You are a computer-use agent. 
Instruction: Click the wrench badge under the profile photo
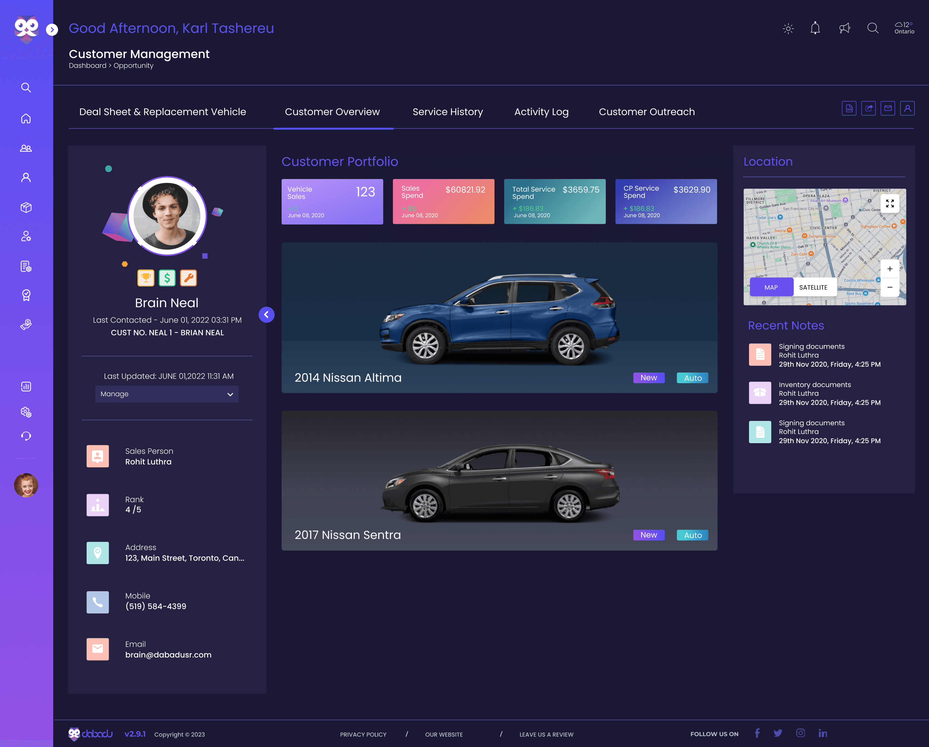point(188,278)
